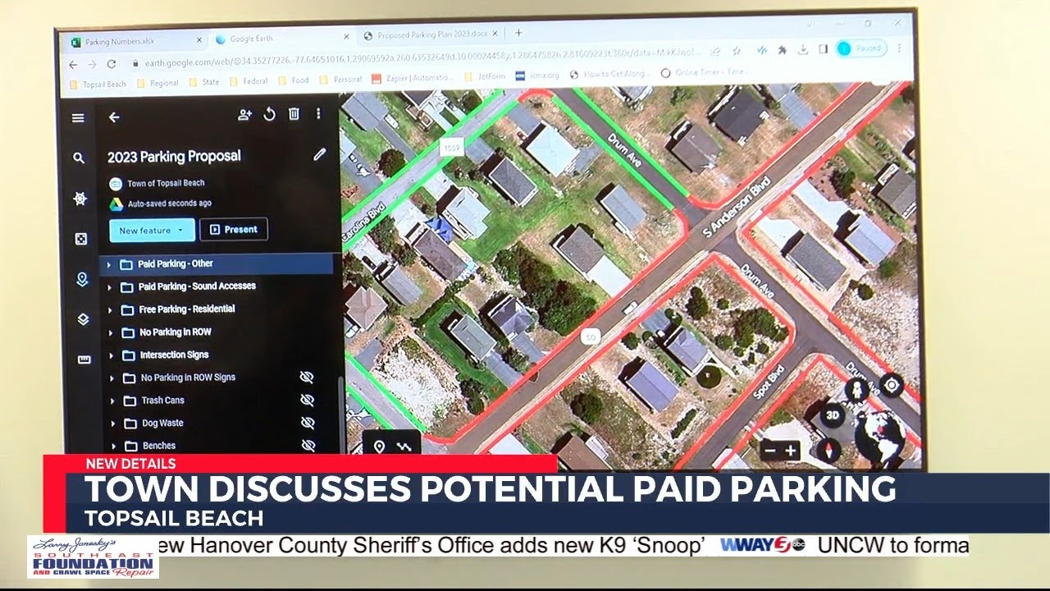Delete the project with trash icon
Viewport: 1050px width, 591px height.
(x=294, y=114)
